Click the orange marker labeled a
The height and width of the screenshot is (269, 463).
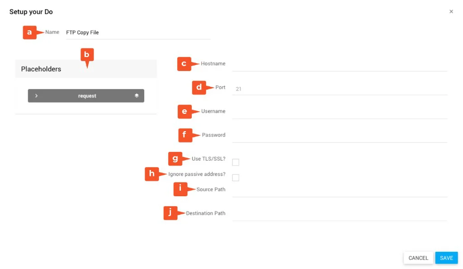(30, 32)
